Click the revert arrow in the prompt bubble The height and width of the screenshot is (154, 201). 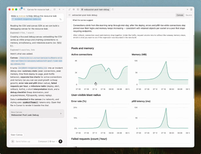point(60,19)
